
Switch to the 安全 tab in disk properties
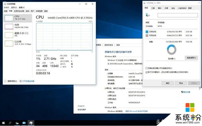173,8
